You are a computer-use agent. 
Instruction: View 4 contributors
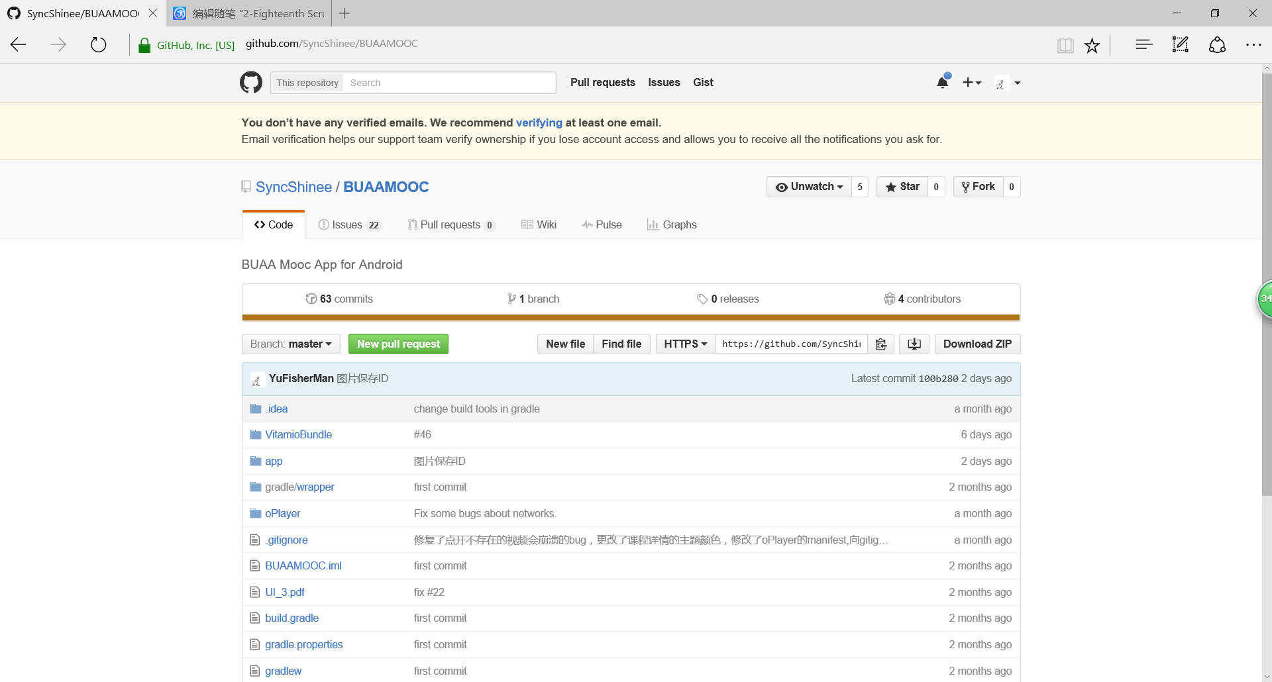922,299
